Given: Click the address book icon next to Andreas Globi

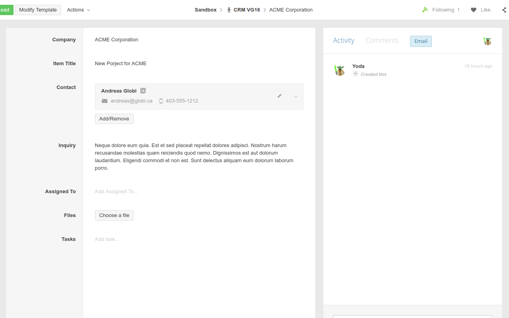Looking at the screenshot, I should click(x=143, y=91).
